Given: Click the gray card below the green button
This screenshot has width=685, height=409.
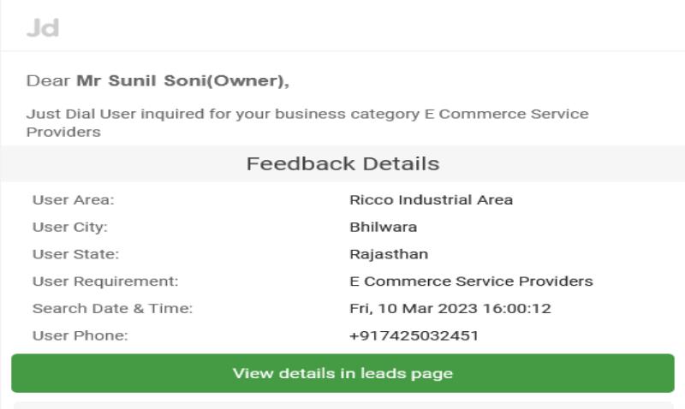Looking at the screenshot, I should point(343,406).
